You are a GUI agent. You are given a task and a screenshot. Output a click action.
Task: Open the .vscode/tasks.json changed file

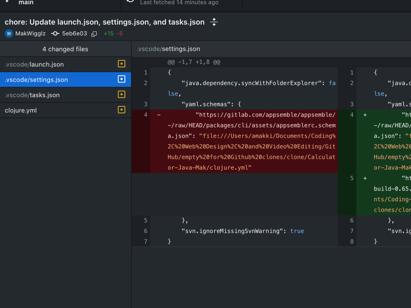[x=65, y=95]
